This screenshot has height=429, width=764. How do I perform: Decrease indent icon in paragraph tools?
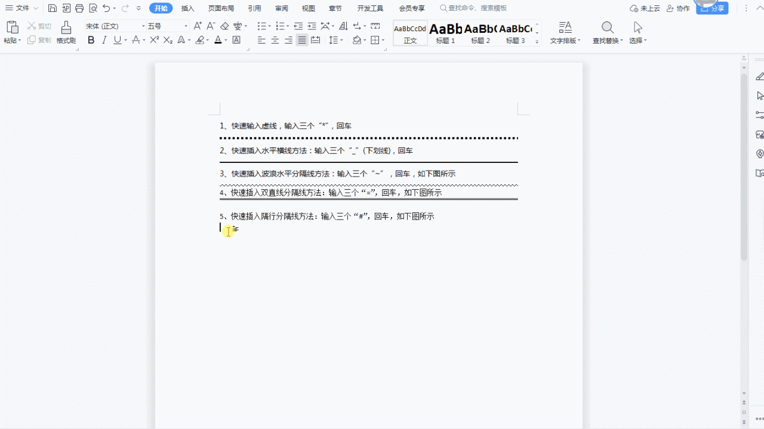pyautogui.click(x=298, y=26)
